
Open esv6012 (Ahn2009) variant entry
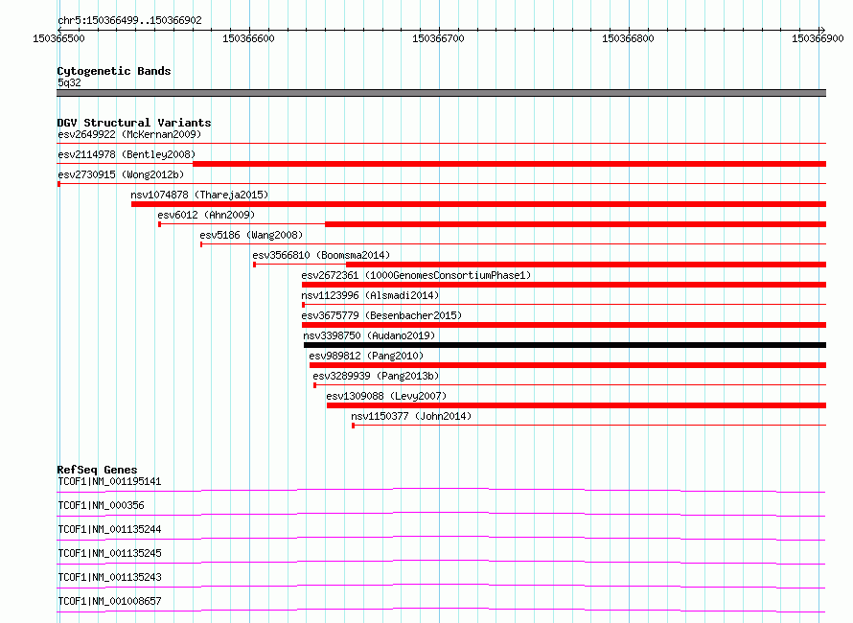[x=206, y=215]
